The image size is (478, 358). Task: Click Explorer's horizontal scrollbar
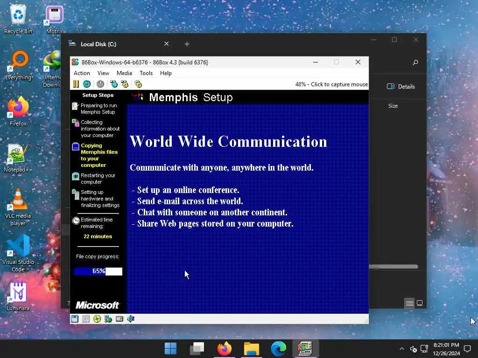click(393, 267)
